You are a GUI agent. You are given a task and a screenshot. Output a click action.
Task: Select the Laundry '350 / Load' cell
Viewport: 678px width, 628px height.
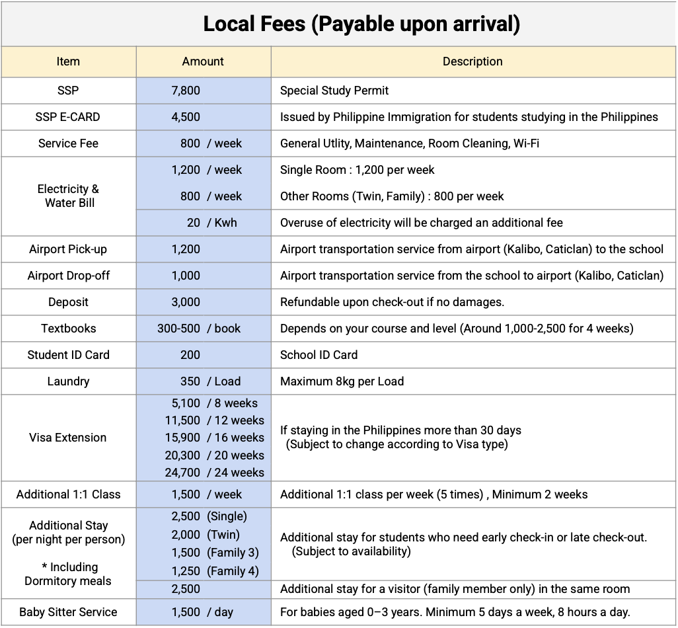coord(204,381)
